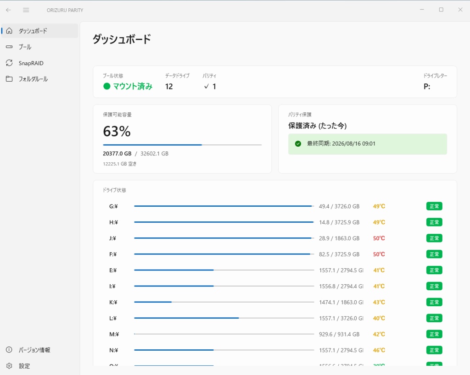
Task: Click the ダッシュボード page heading
Action: pos(122,39)
